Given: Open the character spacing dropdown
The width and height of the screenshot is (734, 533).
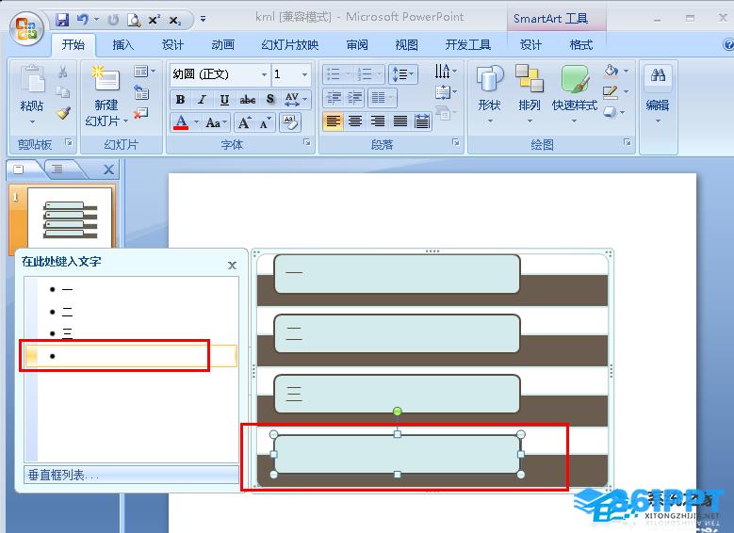Looking at the screenshot, I should click(297, 99).
